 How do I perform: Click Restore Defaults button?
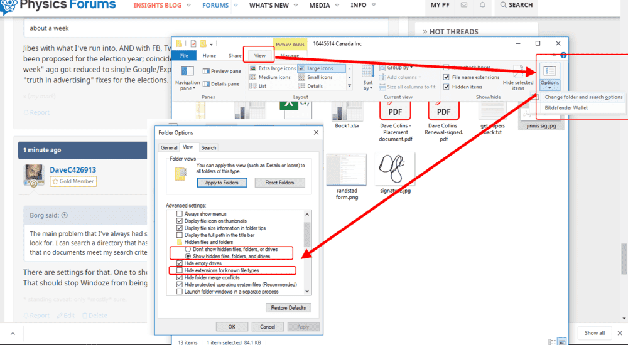pyautogui.click(x=288, y=308)
